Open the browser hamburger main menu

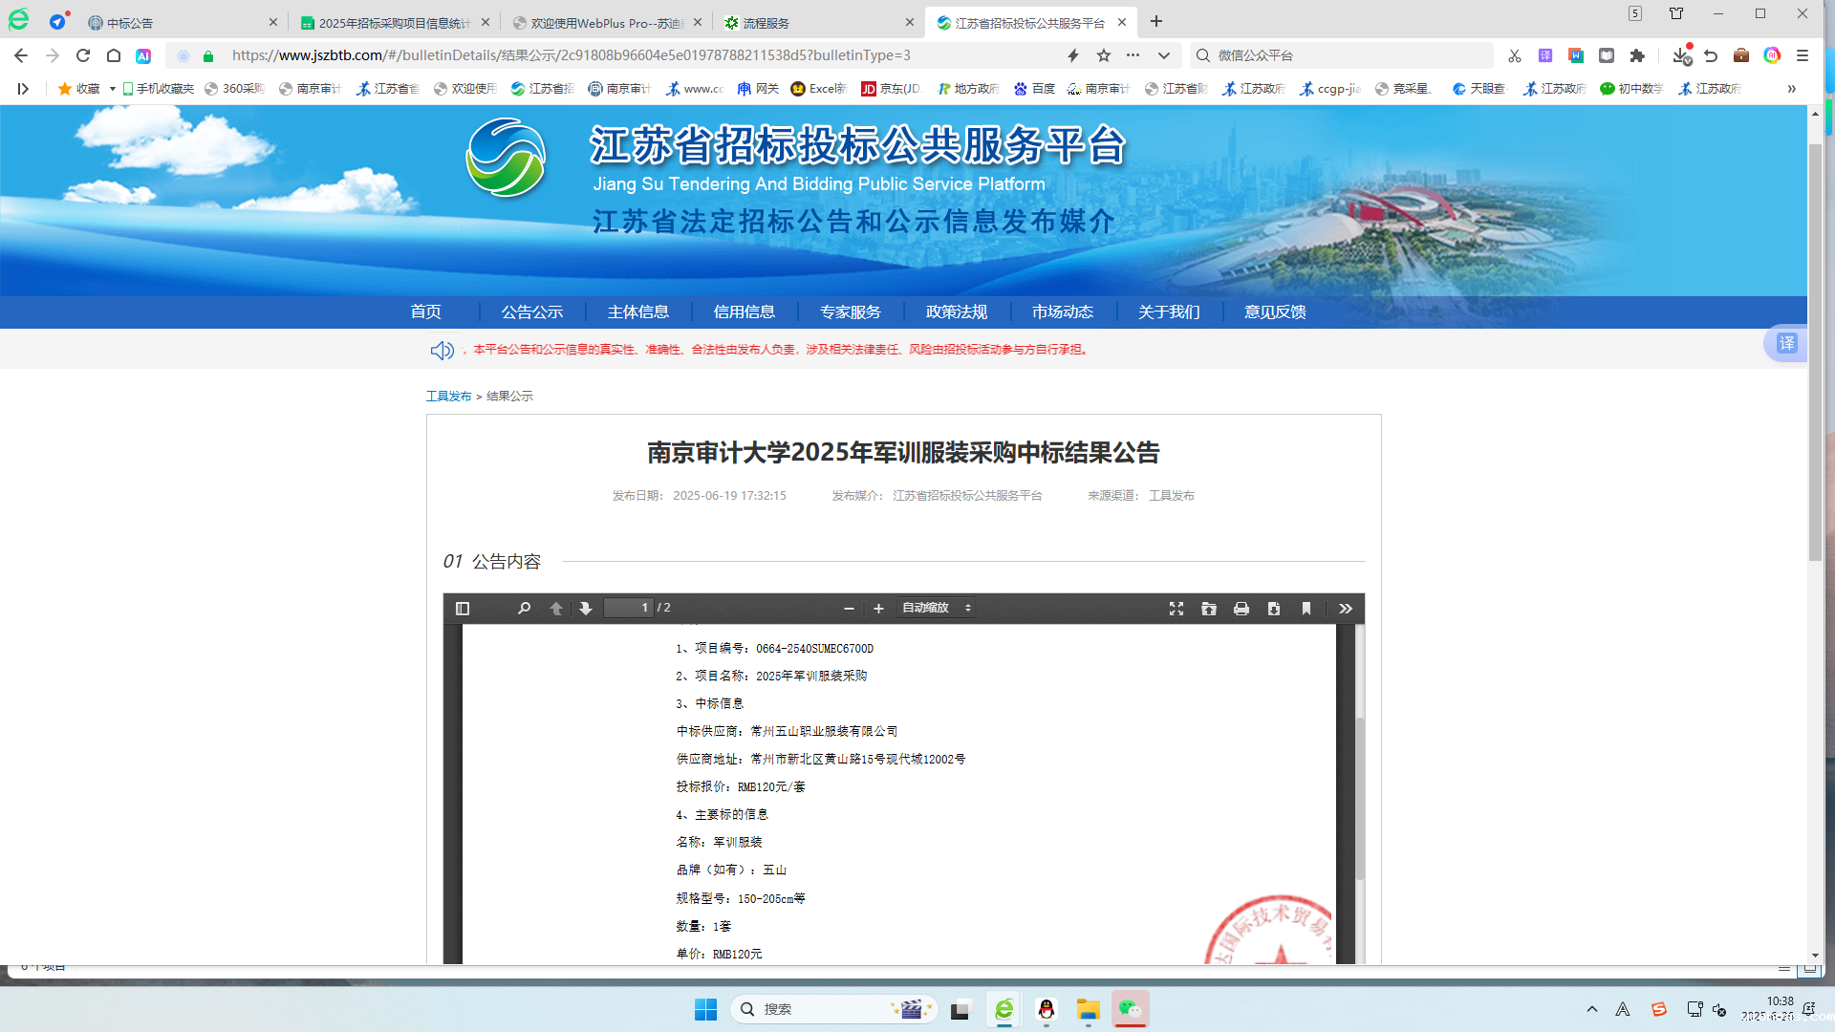pos(1803,55)
